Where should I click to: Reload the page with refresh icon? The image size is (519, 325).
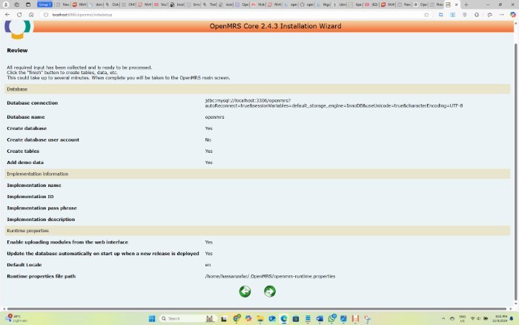pyautogui.click(x=20, y=14)
